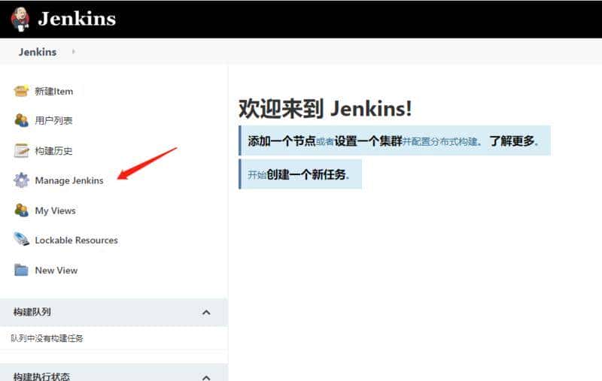Click the 创建一个新任务 link
Viewport: 602px width, 381px height.
pos(306,175)
